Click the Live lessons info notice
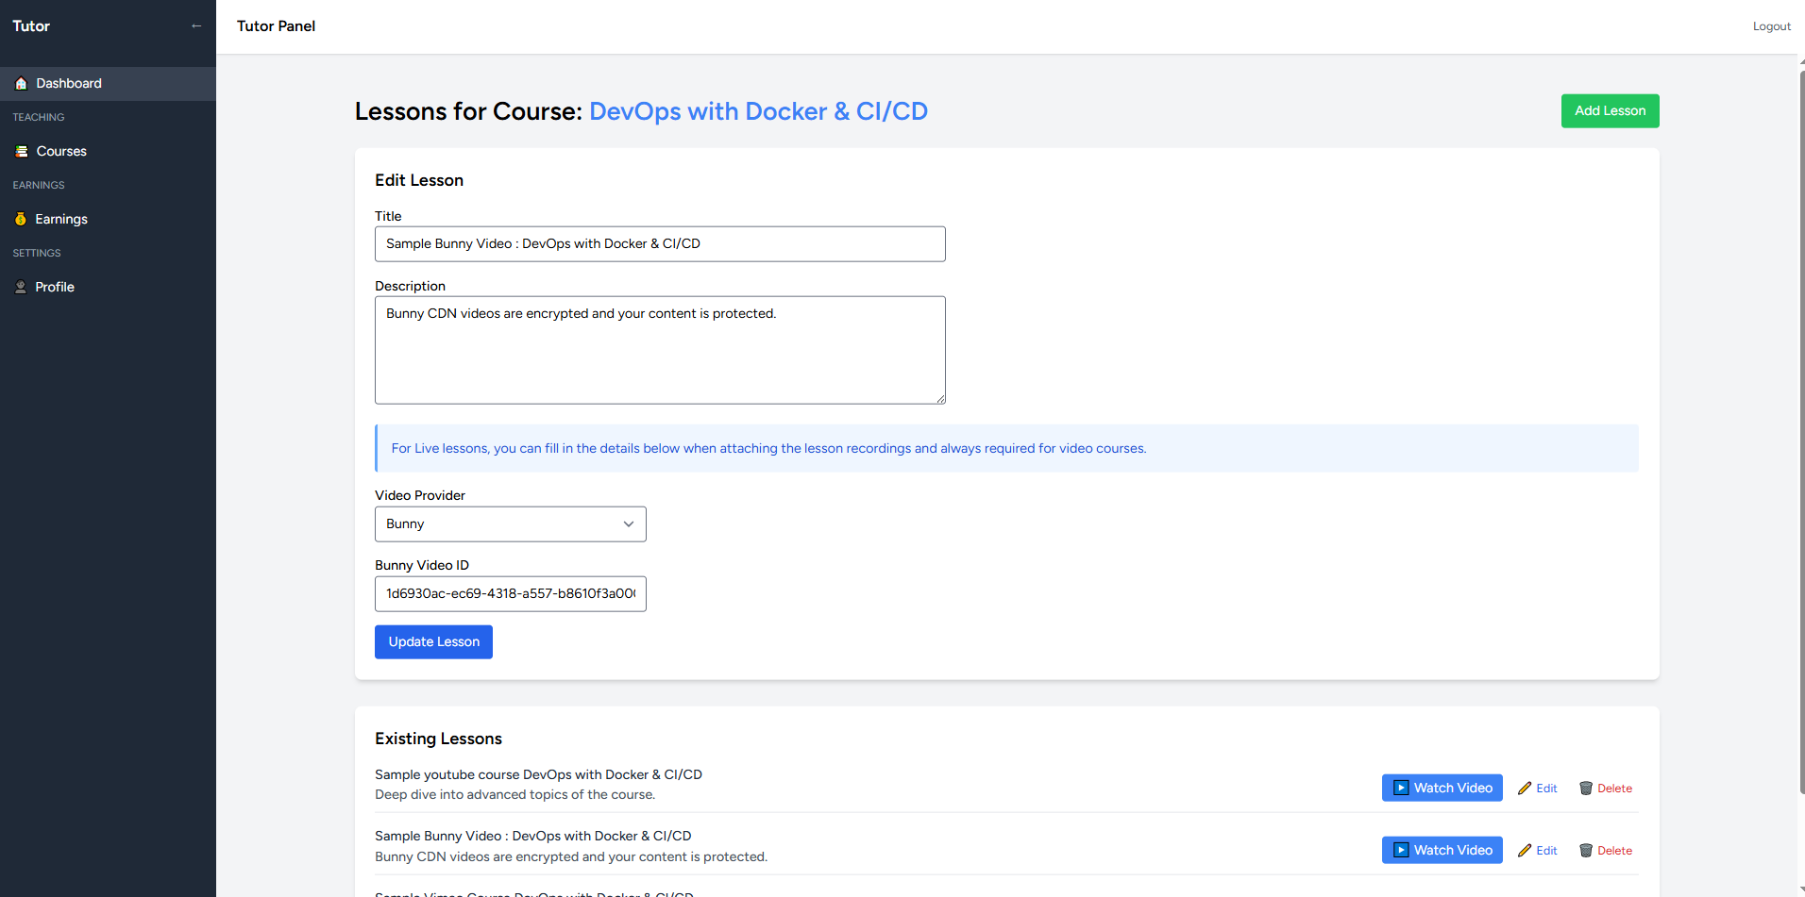The image size is (1805, 897). tap(1006, 448)
